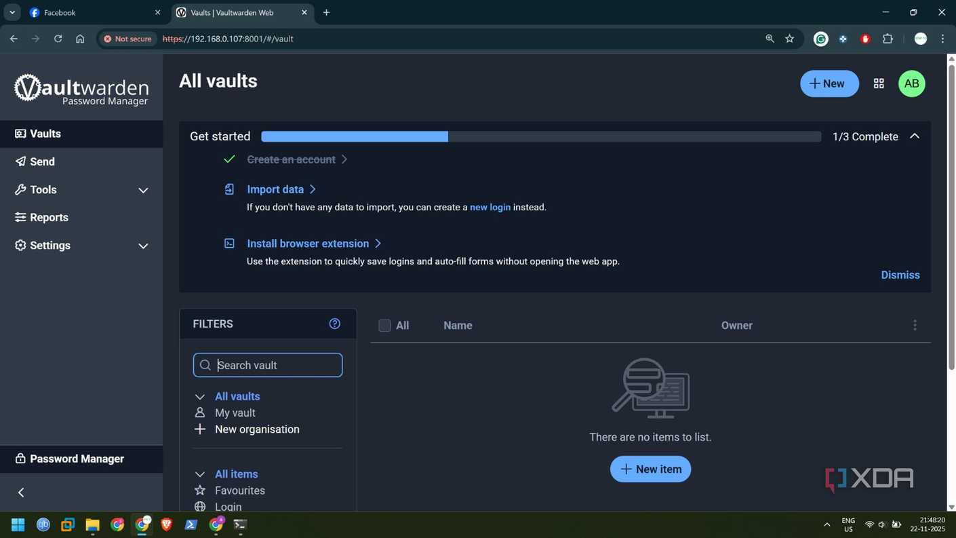Screen dimensions: 956x538
Task: Open the browser zoom indicator
Action: pos(770,39)
